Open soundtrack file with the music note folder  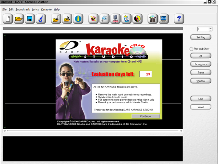pos(56,19)
